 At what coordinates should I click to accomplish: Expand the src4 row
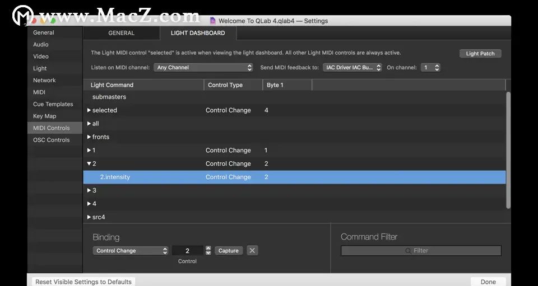pos(89,217)
